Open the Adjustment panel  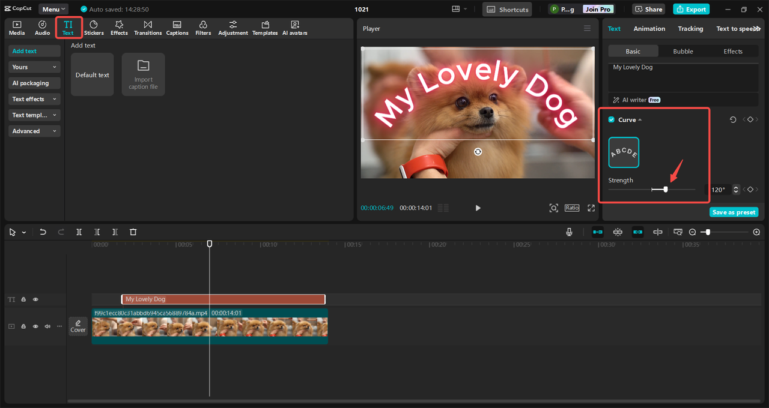[x=233, y=28]
